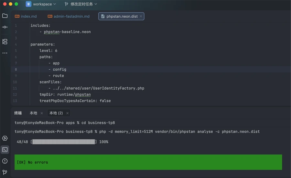291x178 pixels.
Task: Select the 本地 terminal tab
Action: (33, 113)
